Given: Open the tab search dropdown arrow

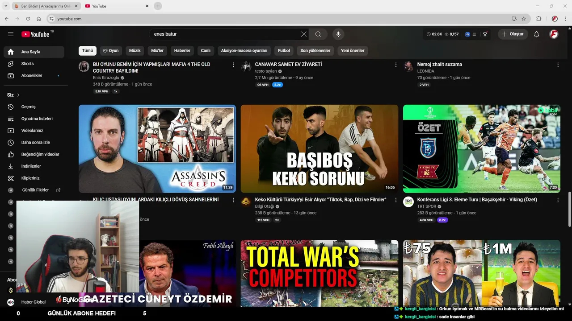Looking at the screenshot, I should [6, 6].
